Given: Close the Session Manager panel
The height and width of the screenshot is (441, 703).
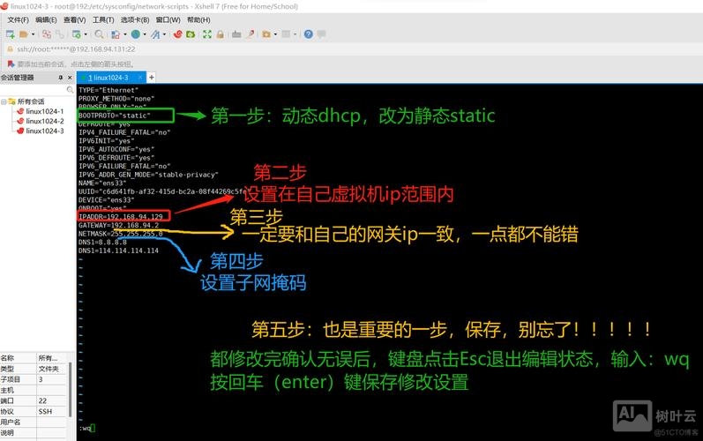Looking at the screenshot, I should click(x=70, y=78).
